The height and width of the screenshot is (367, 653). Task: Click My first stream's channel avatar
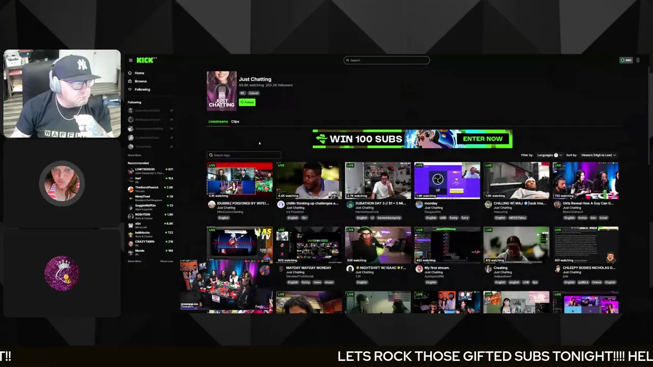[x=419, y=269]
